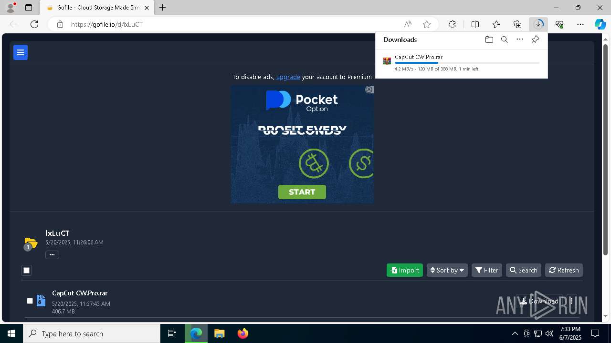Open Edge Settings and more menu

point(580,24)
